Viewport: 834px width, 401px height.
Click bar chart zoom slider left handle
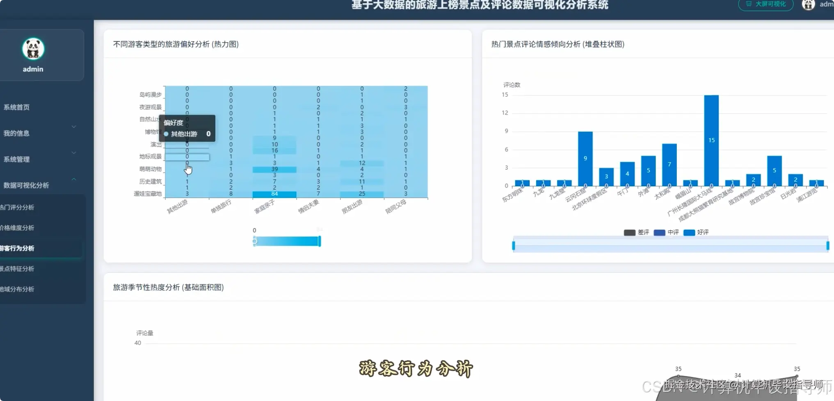tap(513, 246)
